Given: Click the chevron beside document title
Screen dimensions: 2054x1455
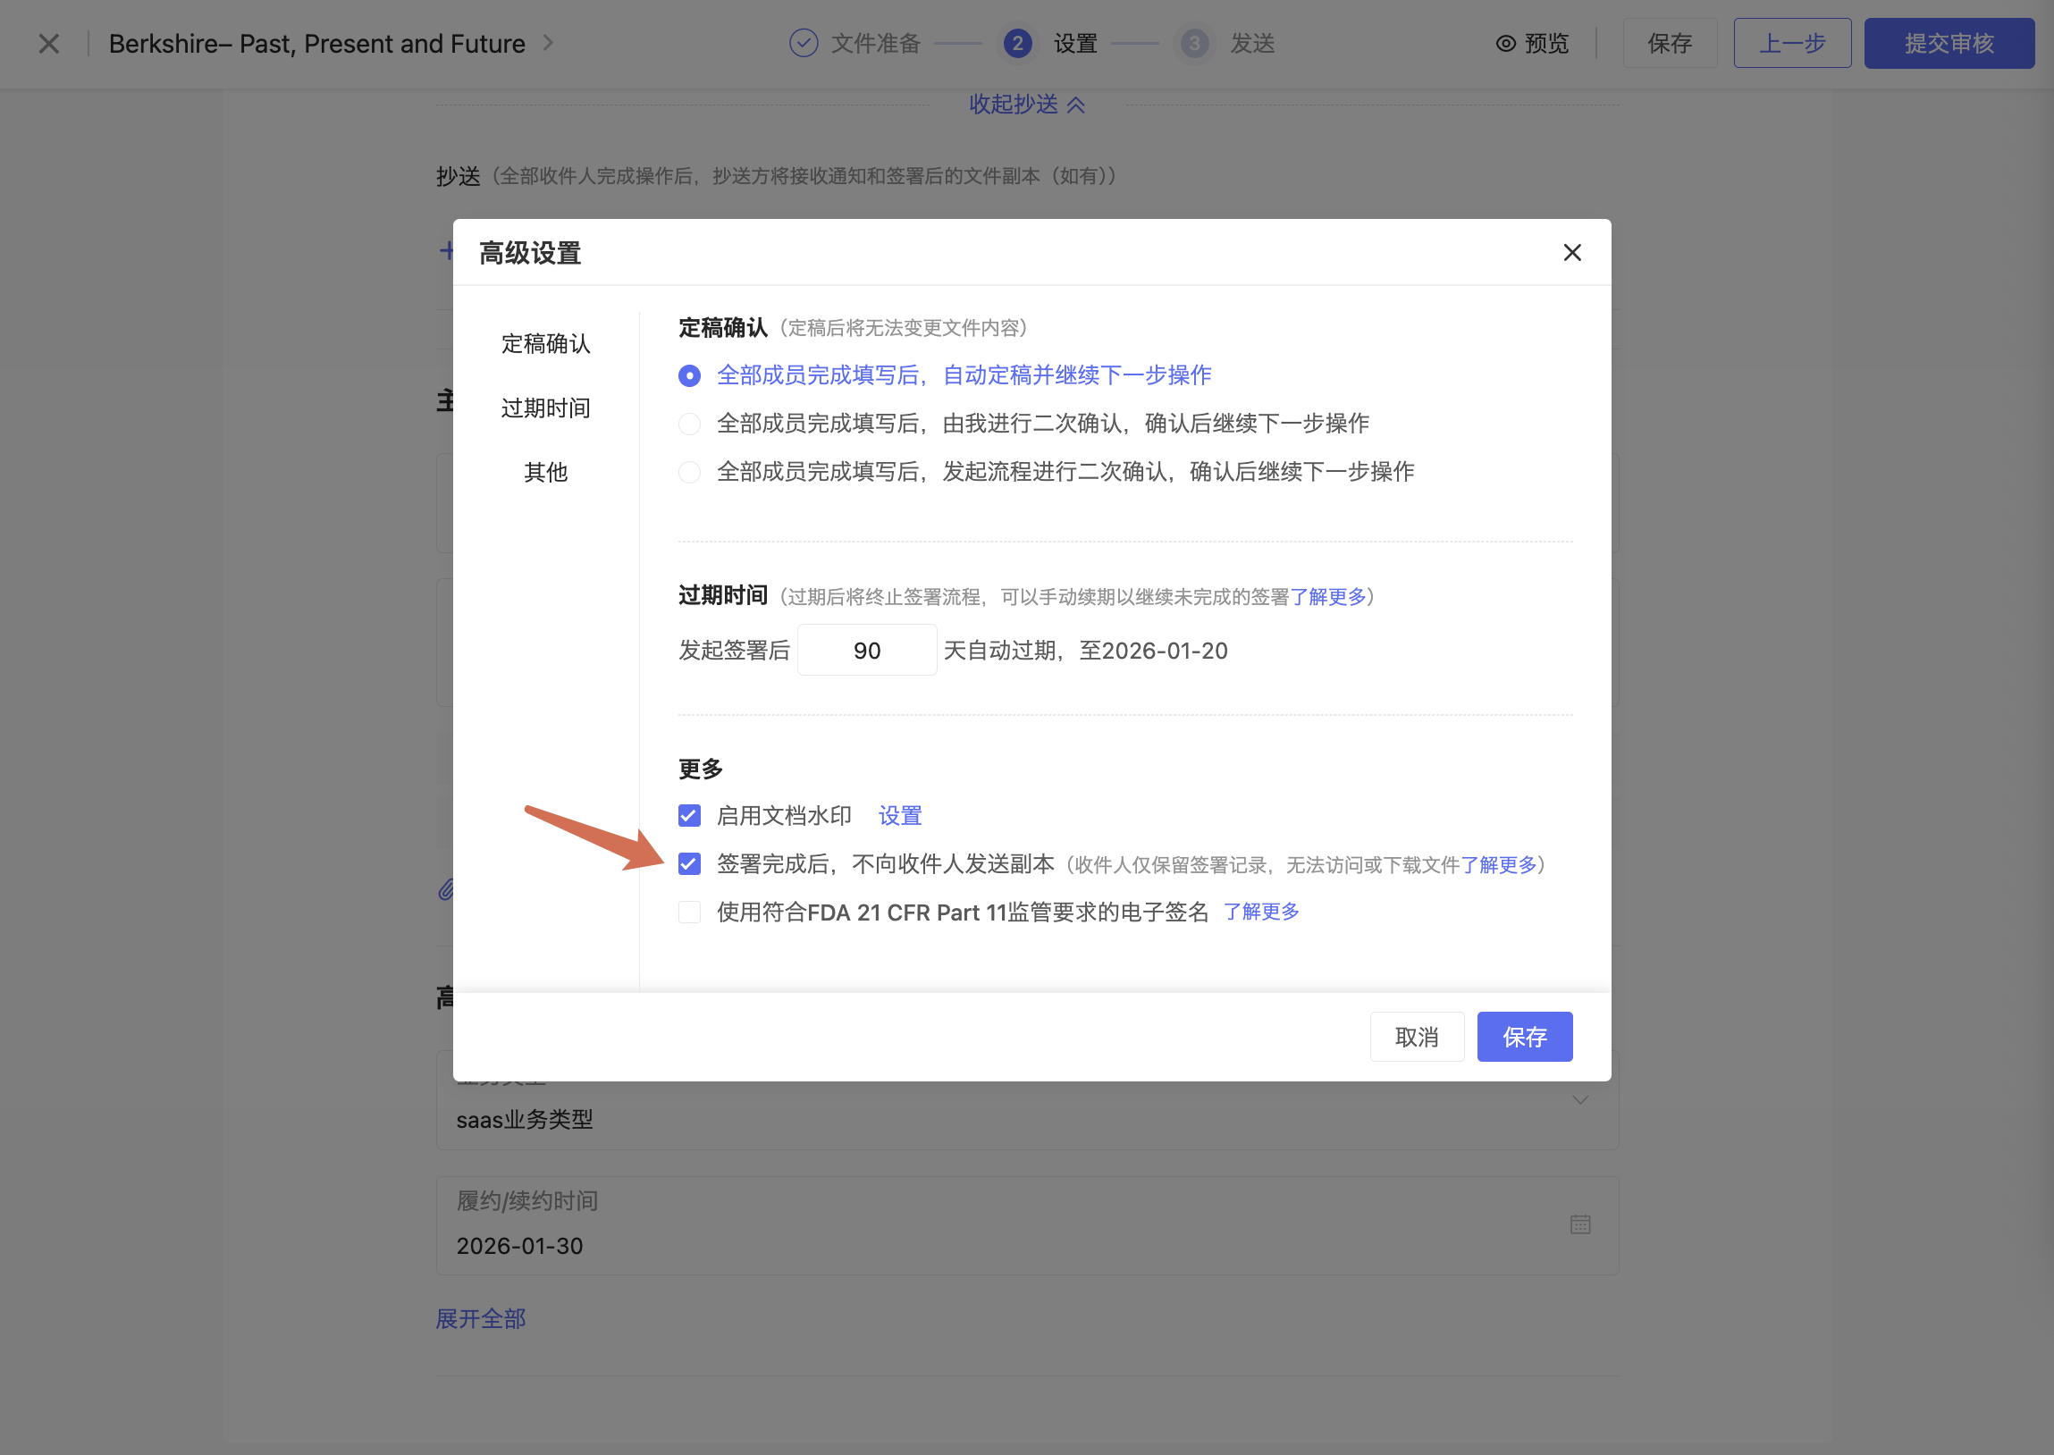Looking at the screenshot, I should click(548, 43).
